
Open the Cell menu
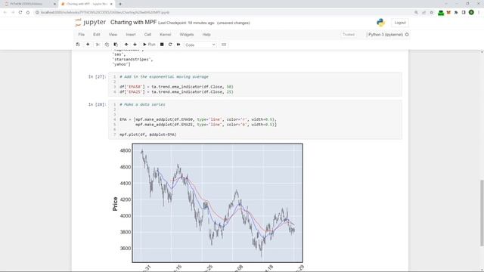147,35
